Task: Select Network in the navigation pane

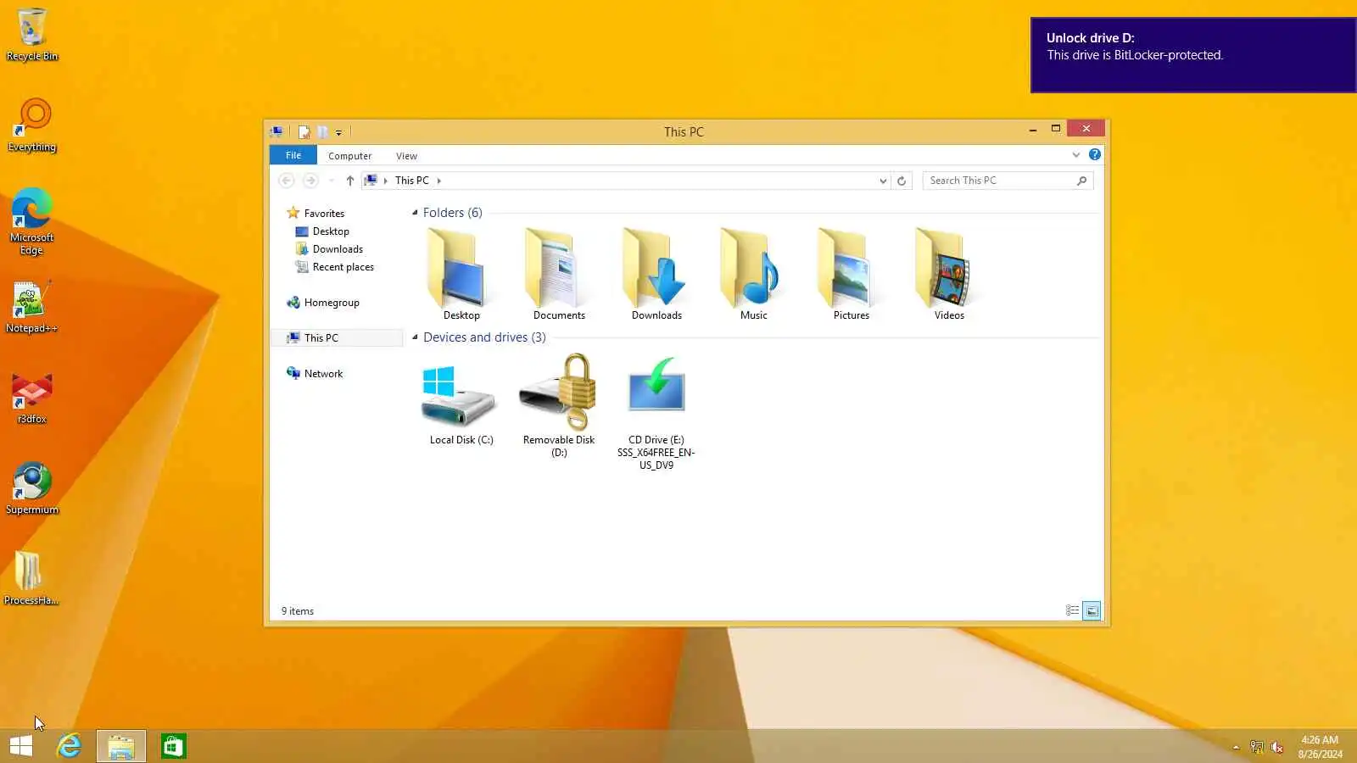Action: coord(323,374)
